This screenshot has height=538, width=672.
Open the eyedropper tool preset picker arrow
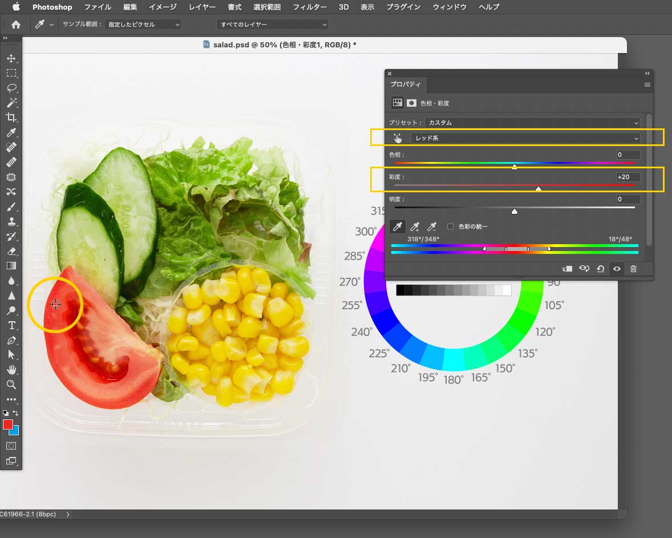click(51, 25)
